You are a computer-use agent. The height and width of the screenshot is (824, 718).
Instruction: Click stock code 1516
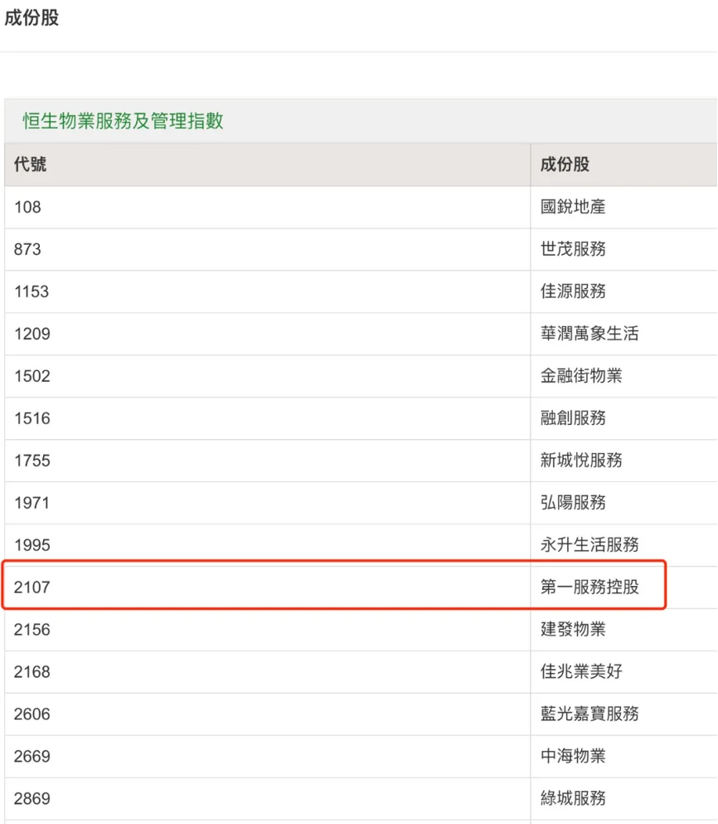tap(32, 418)
